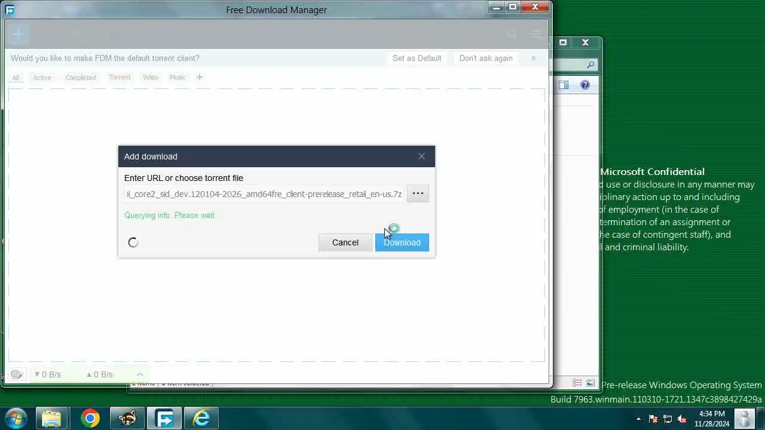Click the Download button in Add download dialog
The image size is (765, 430).
pos(402,242)
